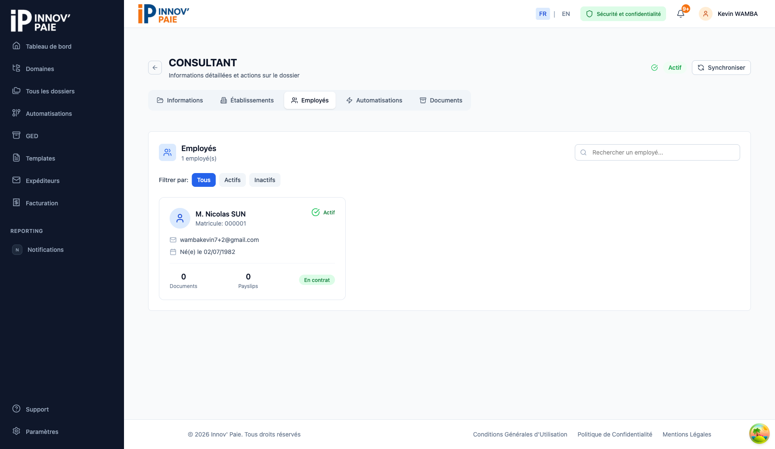Open Domaines from the sidebar

[40, 69]
